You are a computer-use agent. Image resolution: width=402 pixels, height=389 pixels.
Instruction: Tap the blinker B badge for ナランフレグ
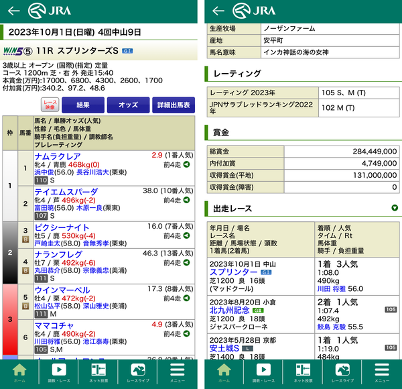coord(25,270)
